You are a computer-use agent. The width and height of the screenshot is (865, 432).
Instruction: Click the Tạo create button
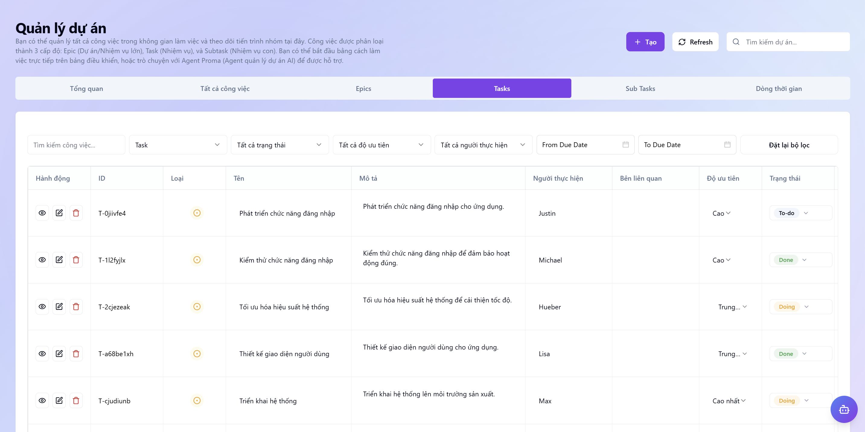point(645,42)
